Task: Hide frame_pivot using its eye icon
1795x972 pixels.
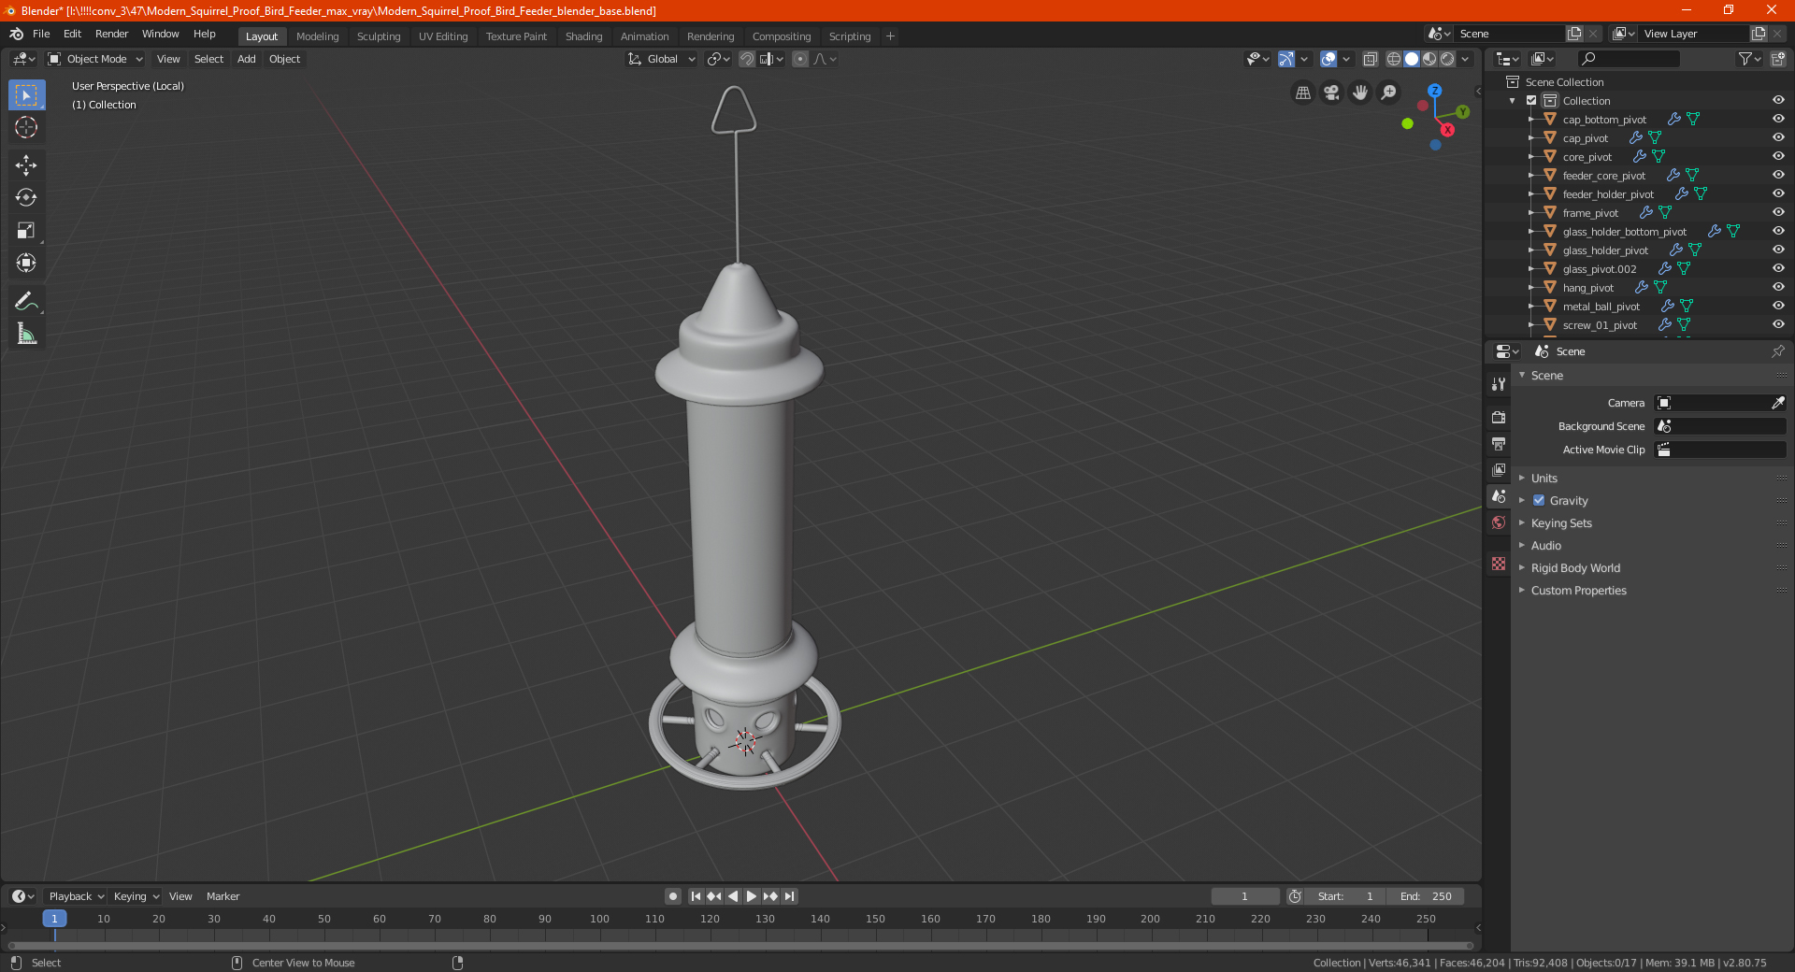Action: coord(1778,212)
